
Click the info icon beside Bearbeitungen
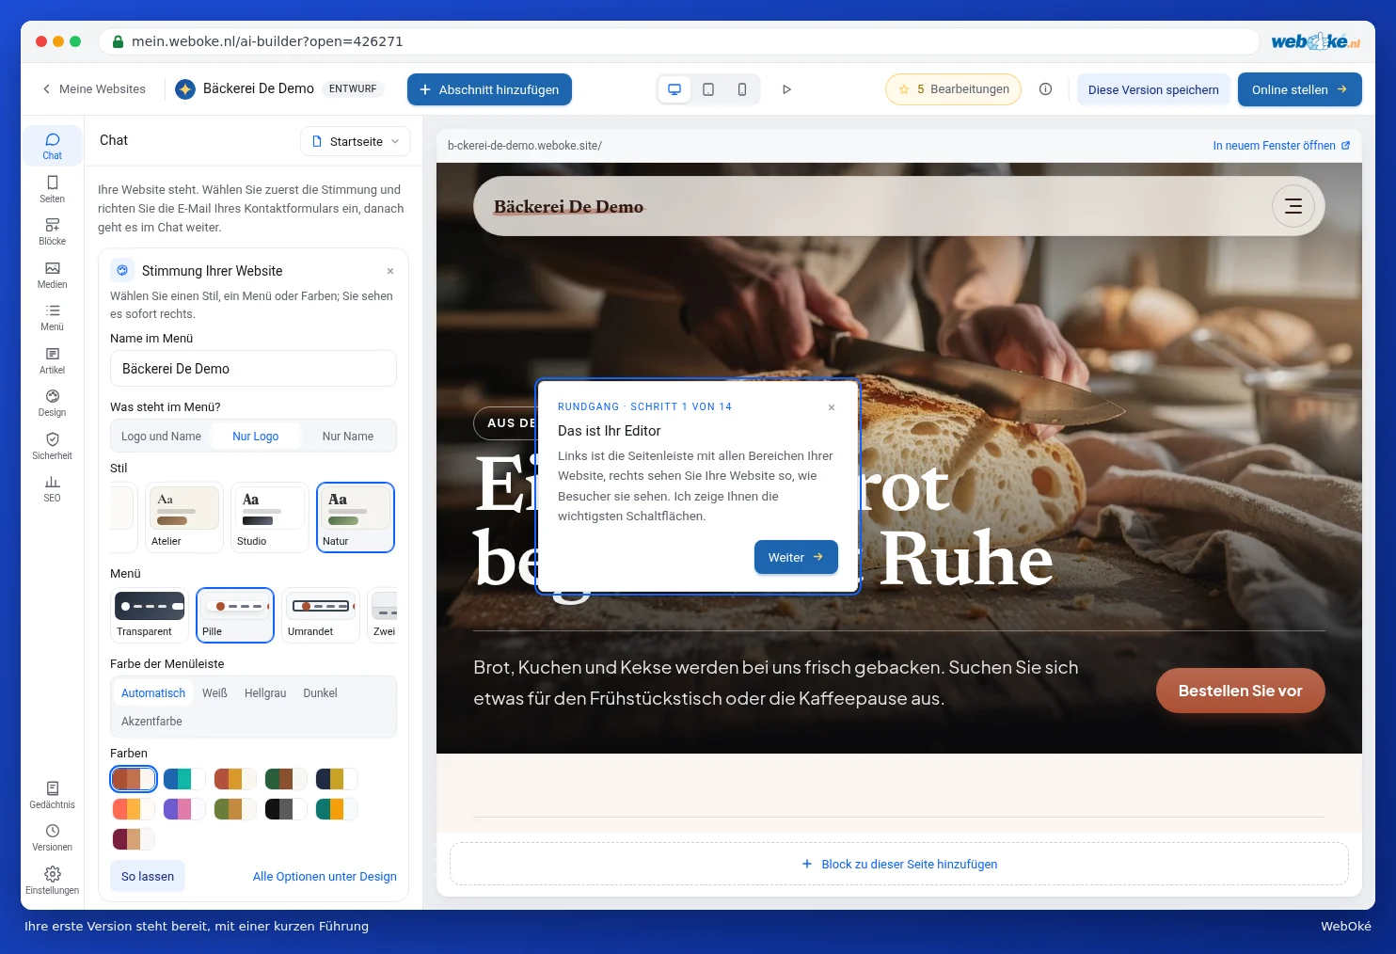pyautogui.click(x=1045, y=89)
